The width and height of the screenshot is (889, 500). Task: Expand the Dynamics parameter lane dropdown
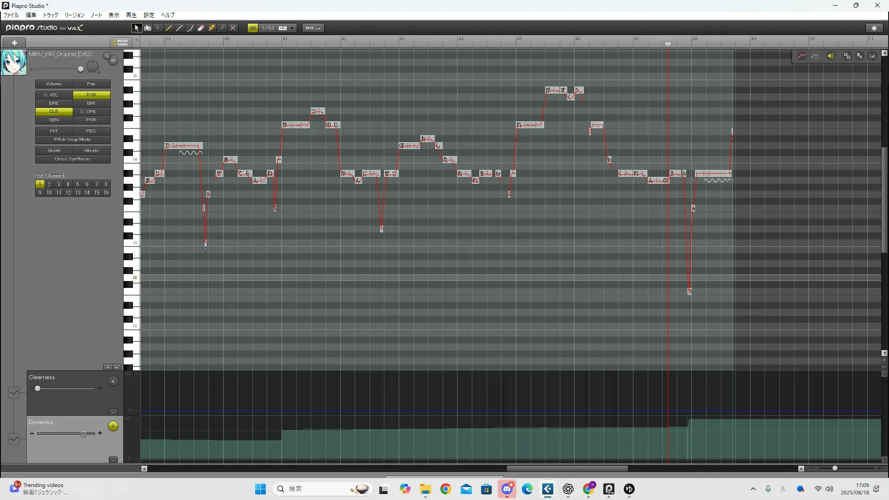coord(14,438)
